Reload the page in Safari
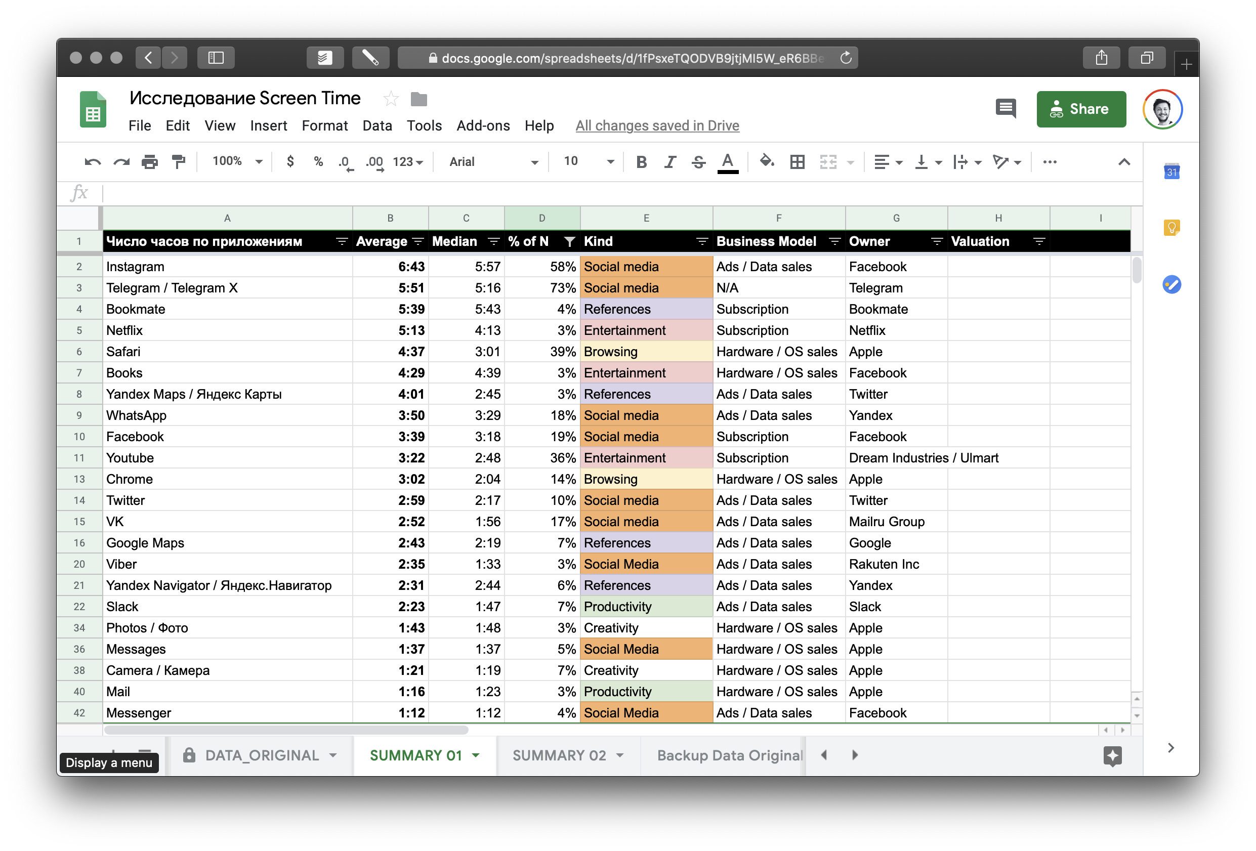This screenshot has height=851, width=1256. [845, 58]
